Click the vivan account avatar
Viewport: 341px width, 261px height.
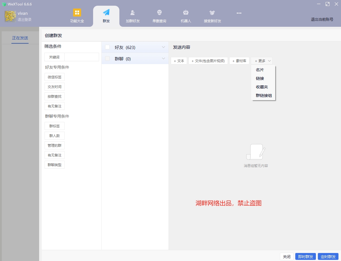[10, 16]
